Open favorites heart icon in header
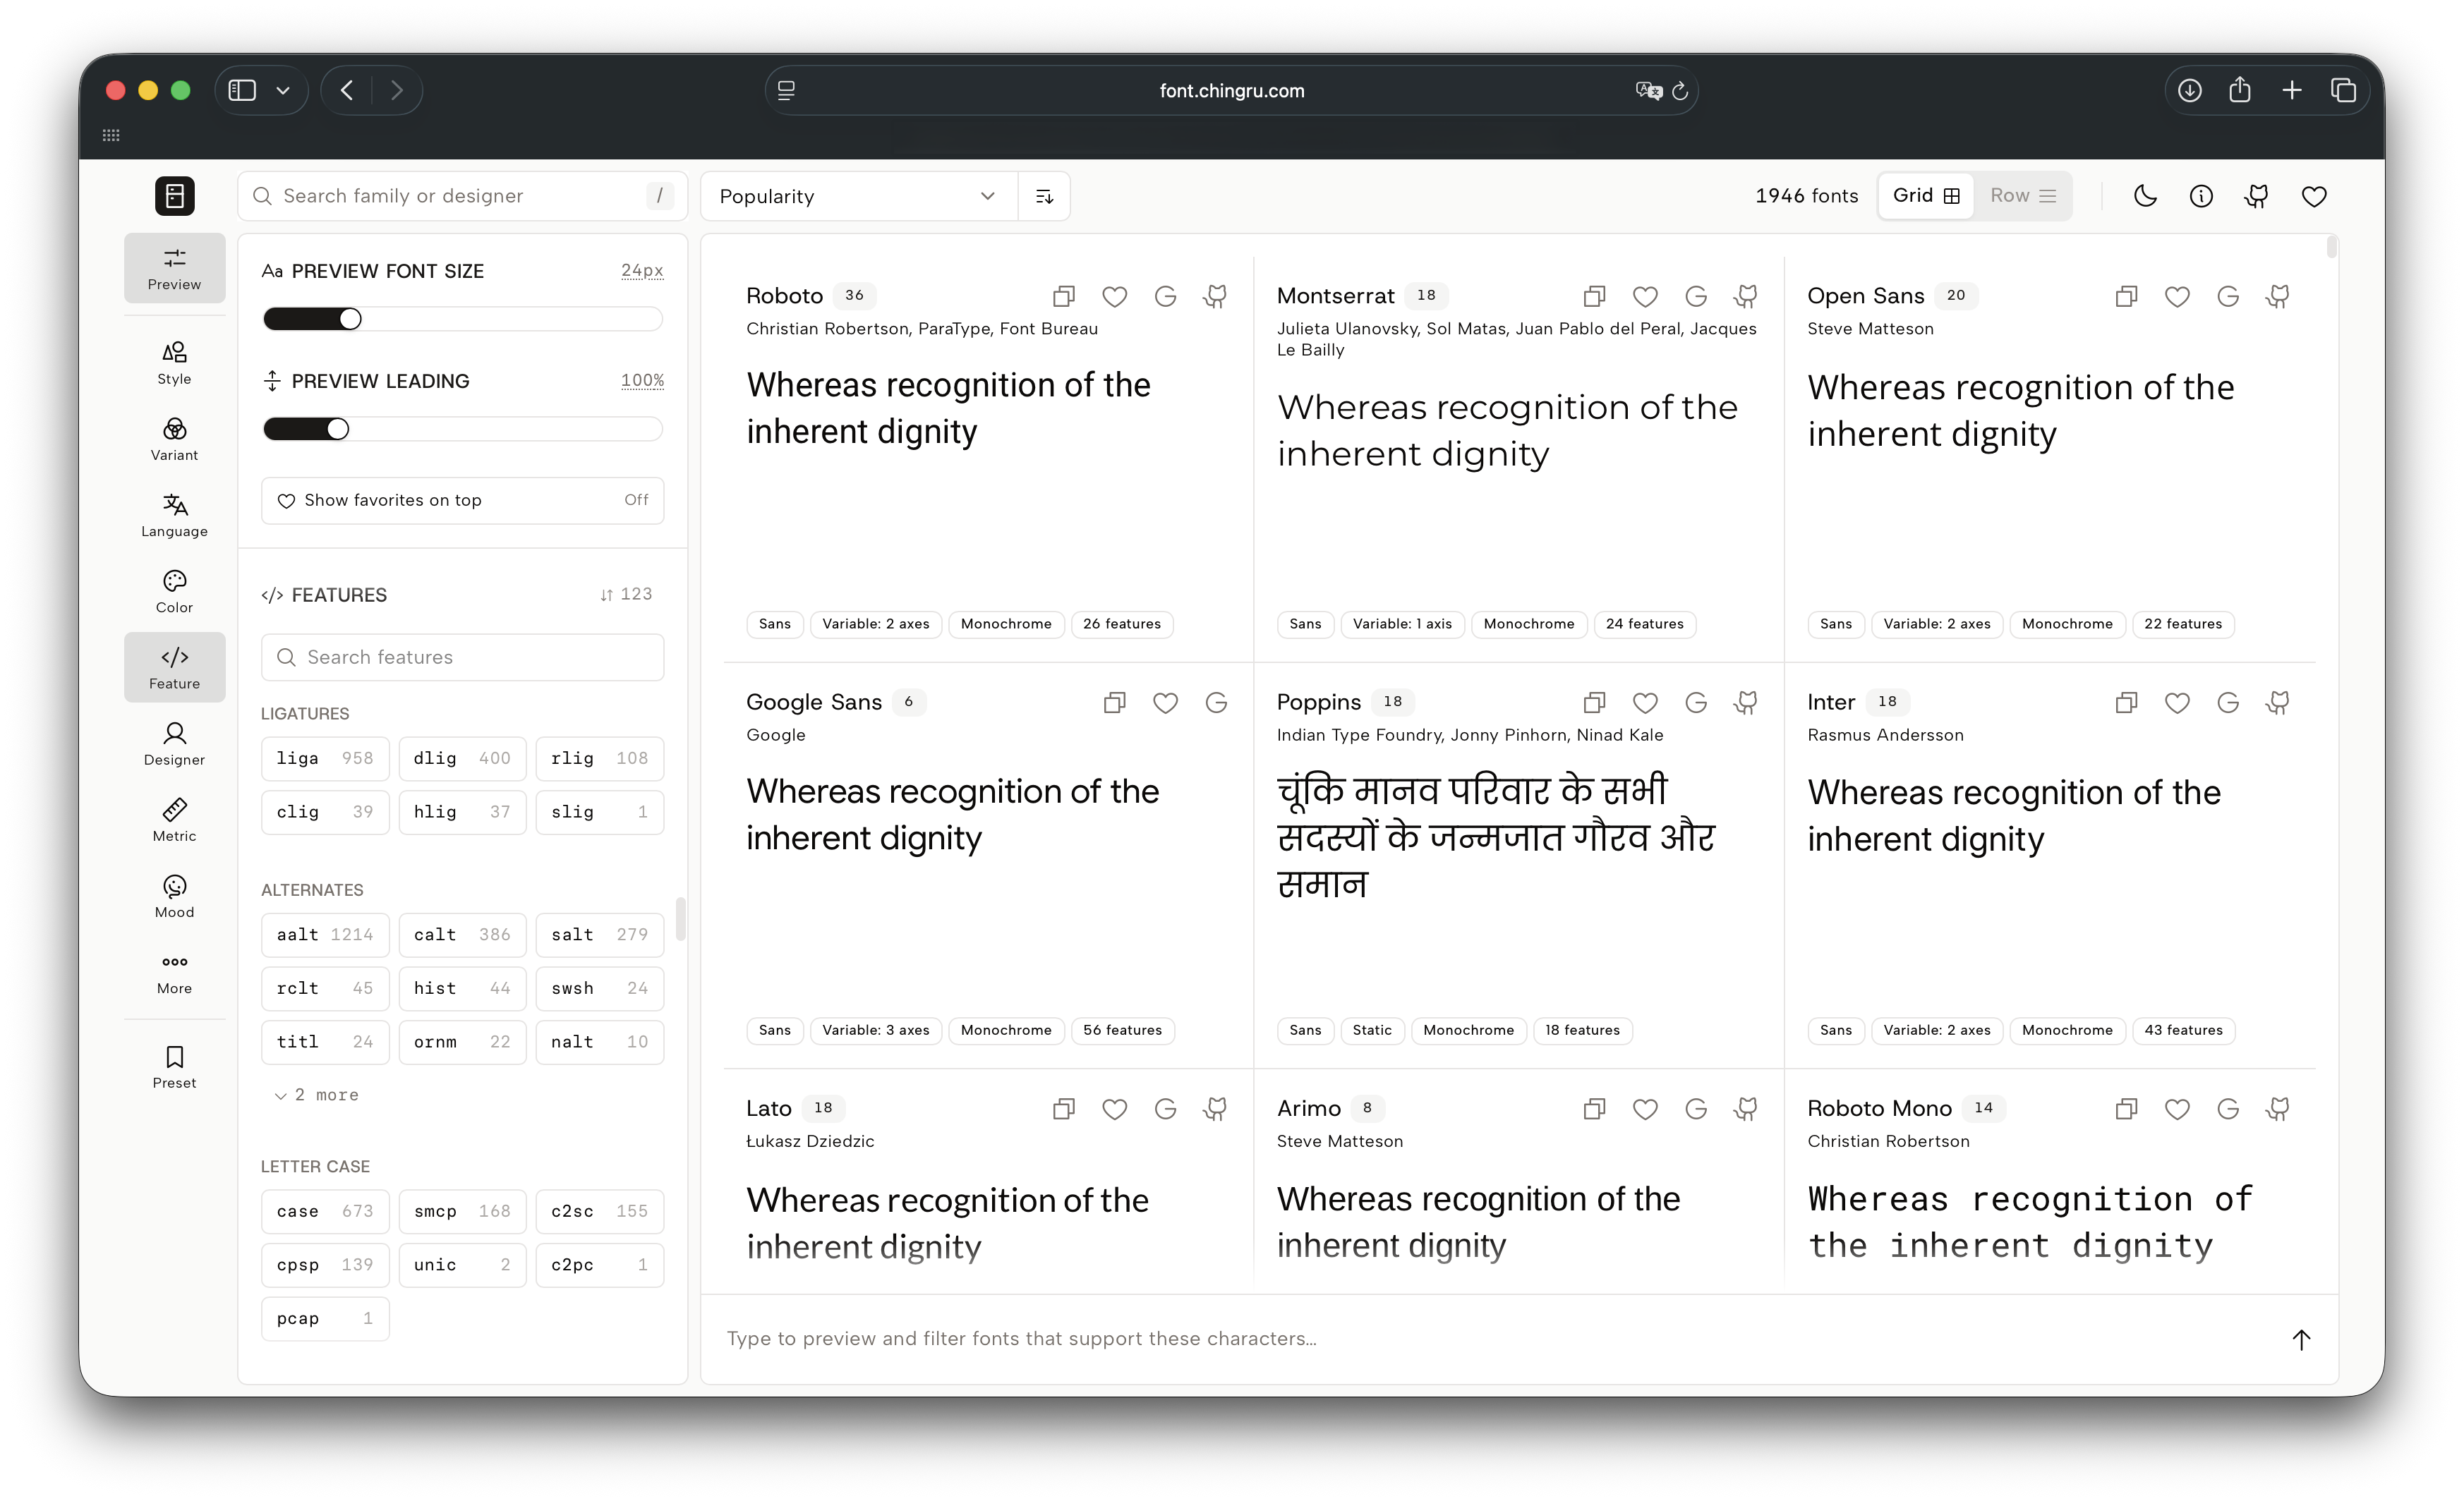Screen dimensions: 2464x1501 (x=2314, y=196)
